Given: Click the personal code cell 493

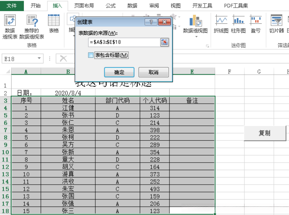Looking at the screenshot, I should point(155,189).
